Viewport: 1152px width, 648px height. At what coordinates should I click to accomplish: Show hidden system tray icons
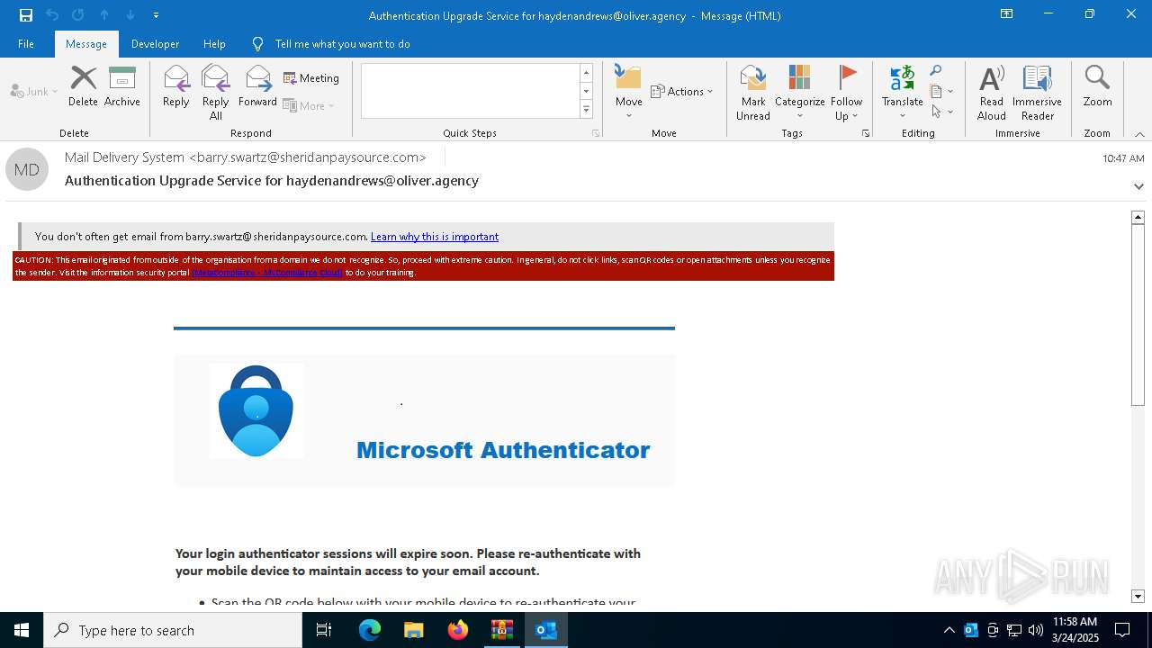click(x=949, y=630)
